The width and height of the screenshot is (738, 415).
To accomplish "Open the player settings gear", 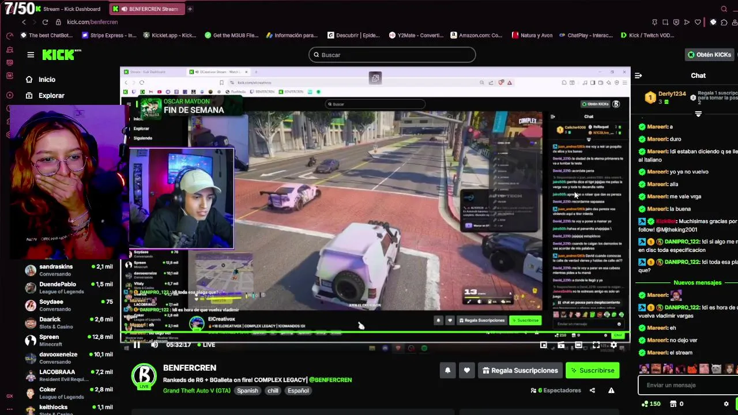I will (613, 345).
